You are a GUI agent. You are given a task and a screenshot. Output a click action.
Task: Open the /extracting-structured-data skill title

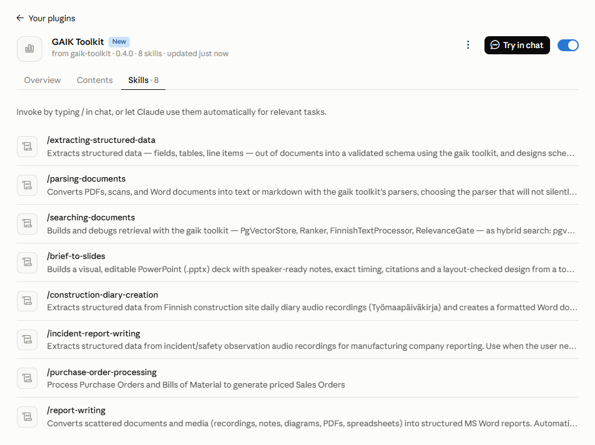101,140
